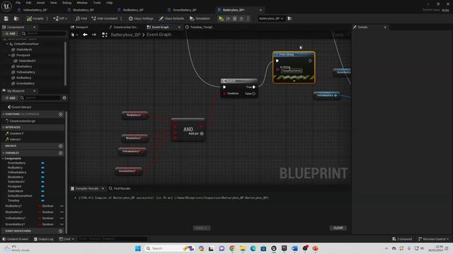
Task: Toggle visibility eye for Yellowbattery? variable
Action: [62, 218]
